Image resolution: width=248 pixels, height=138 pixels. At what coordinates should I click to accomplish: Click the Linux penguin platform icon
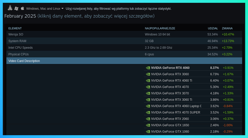click(x=10, y=8)
